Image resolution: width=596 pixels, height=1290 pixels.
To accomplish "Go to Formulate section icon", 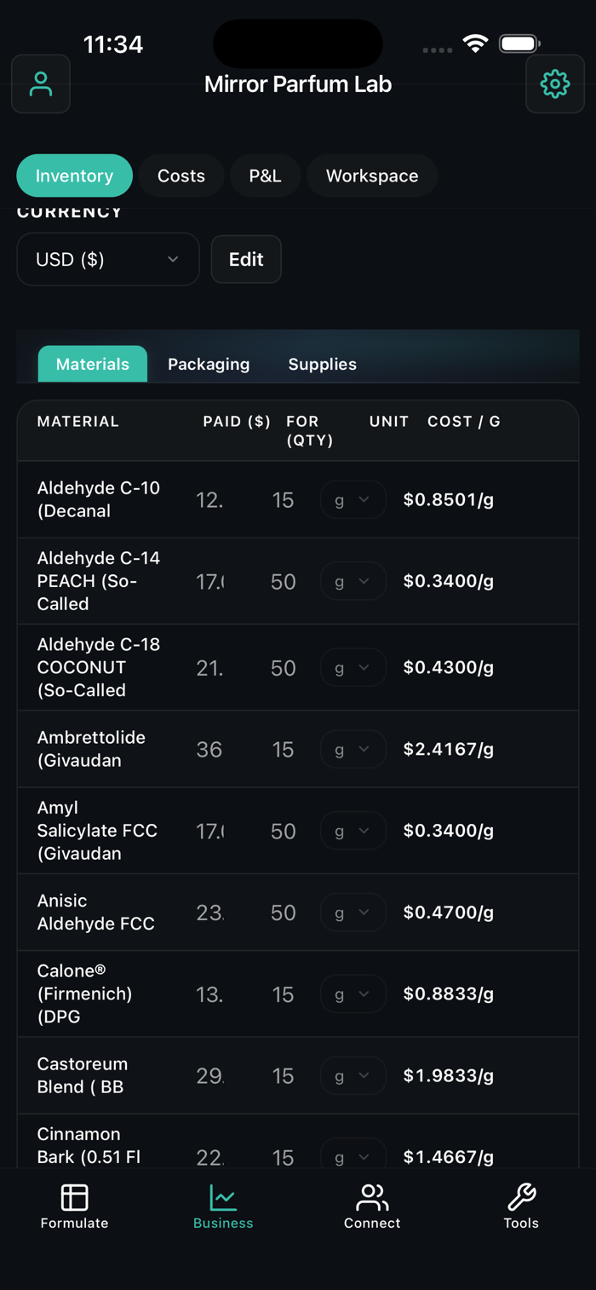I will pos(74,1197).
